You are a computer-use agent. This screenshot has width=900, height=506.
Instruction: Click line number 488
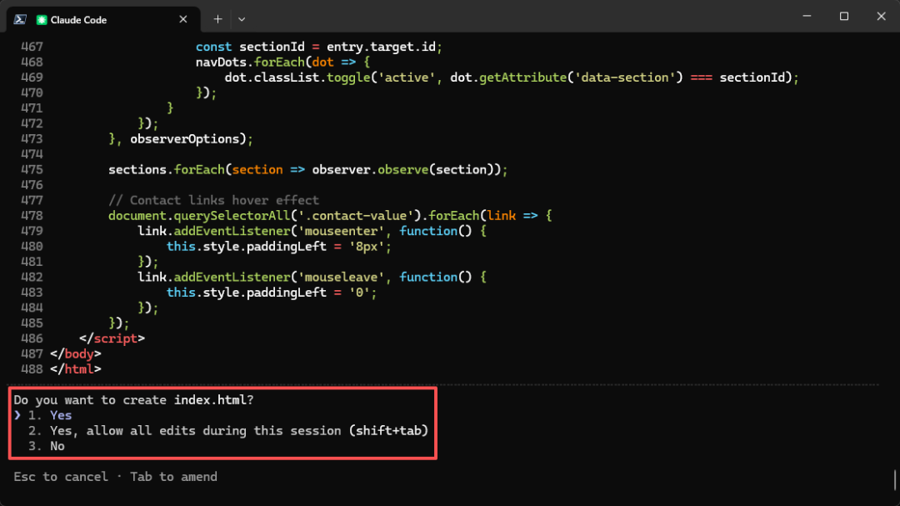pyautogui.click(x=32, y=369)
